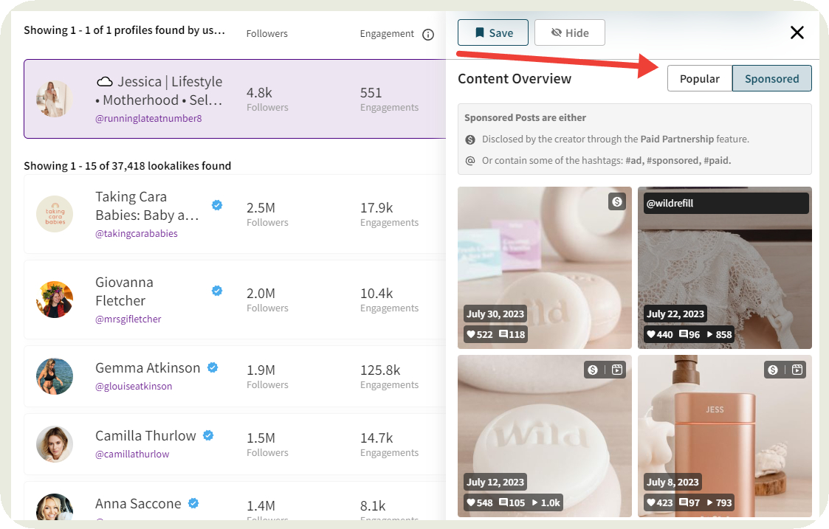Click Gemma Atkinson's verified badge

213,367
